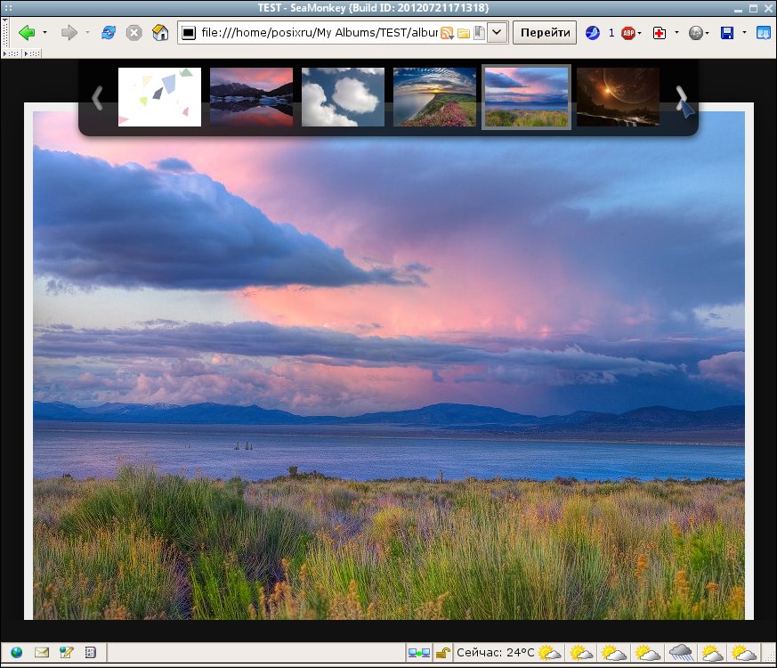
Task: Select the space planet thumbnail
Action: pos(618,97)
